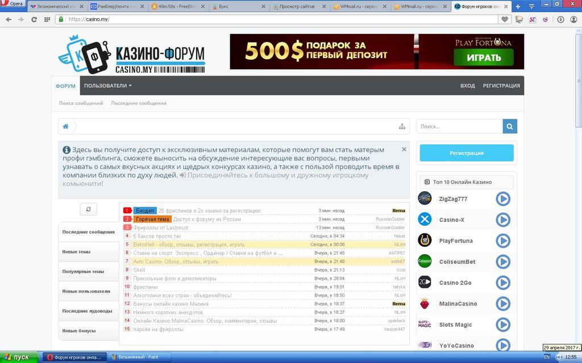Click the MalinaCasino raspberry logo icon
The image size is (582, 363).
425,304
